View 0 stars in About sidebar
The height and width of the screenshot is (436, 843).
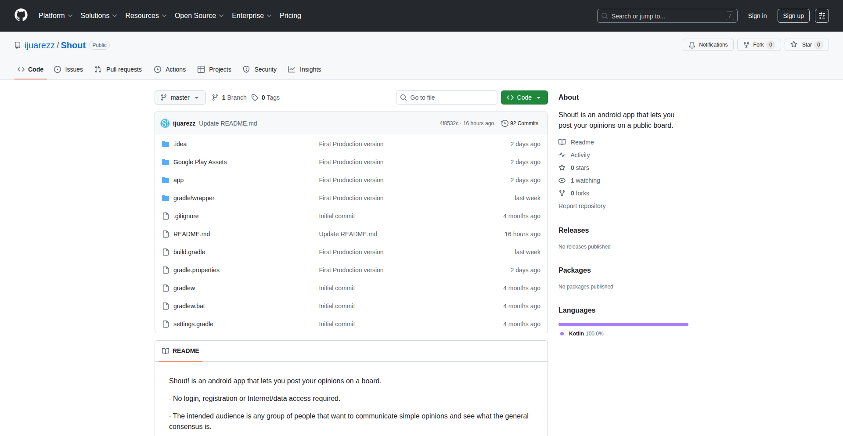[574, 168]
